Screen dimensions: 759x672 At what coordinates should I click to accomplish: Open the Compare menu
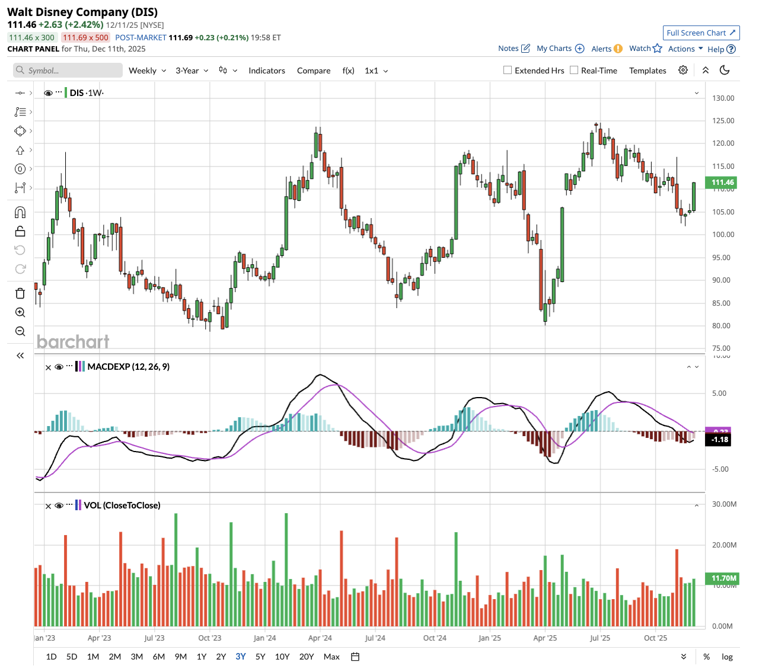314,71
